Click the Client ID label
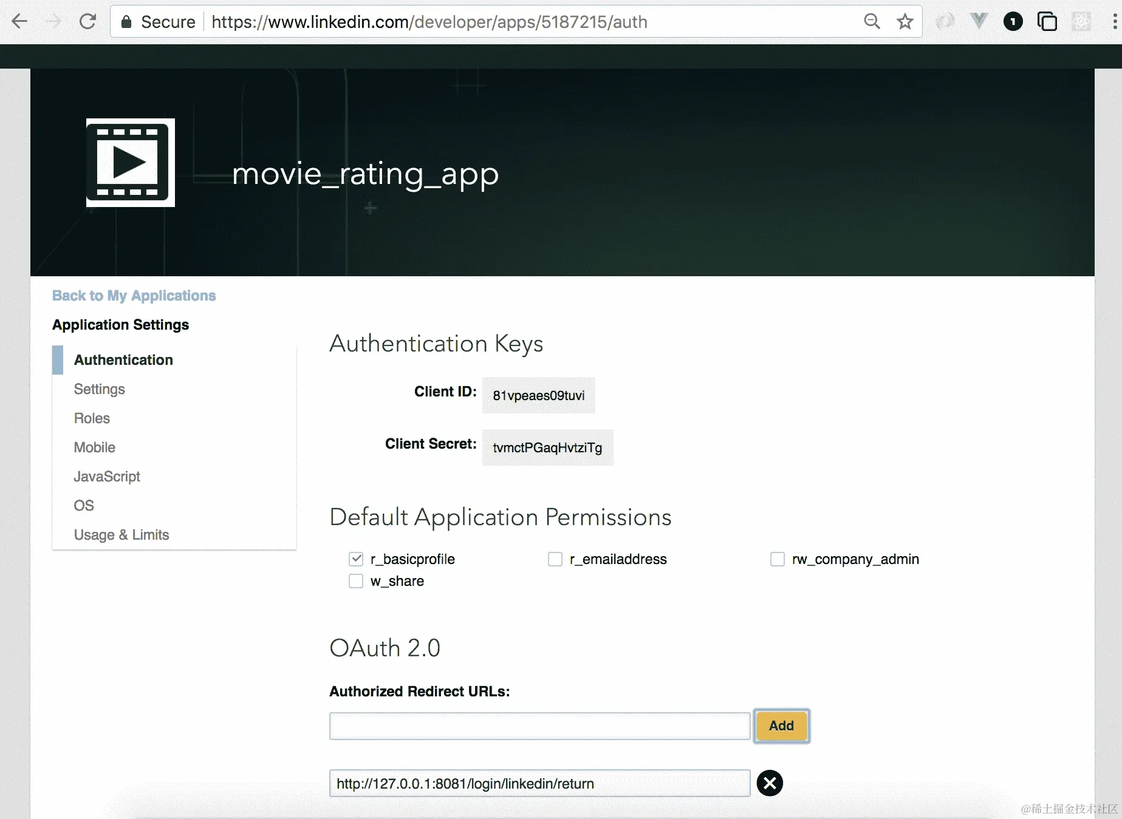 click(x=445, y=392)
